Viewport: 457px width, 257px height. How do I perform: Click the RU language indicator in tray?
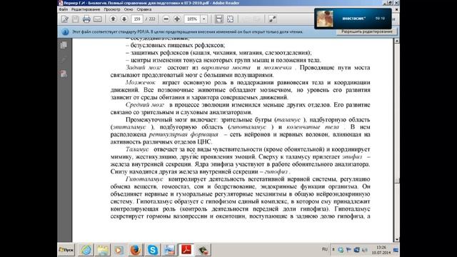click(x=325, y=249)
